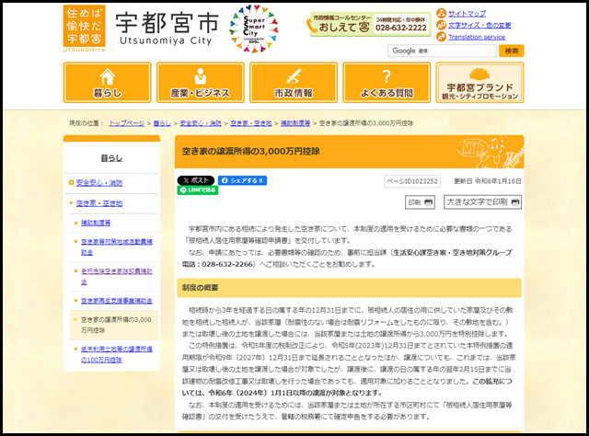Go to 空き家・空き地 in breadcrumb
The height and width of the screenshot is (436, 589).
(x=251, y=123)
